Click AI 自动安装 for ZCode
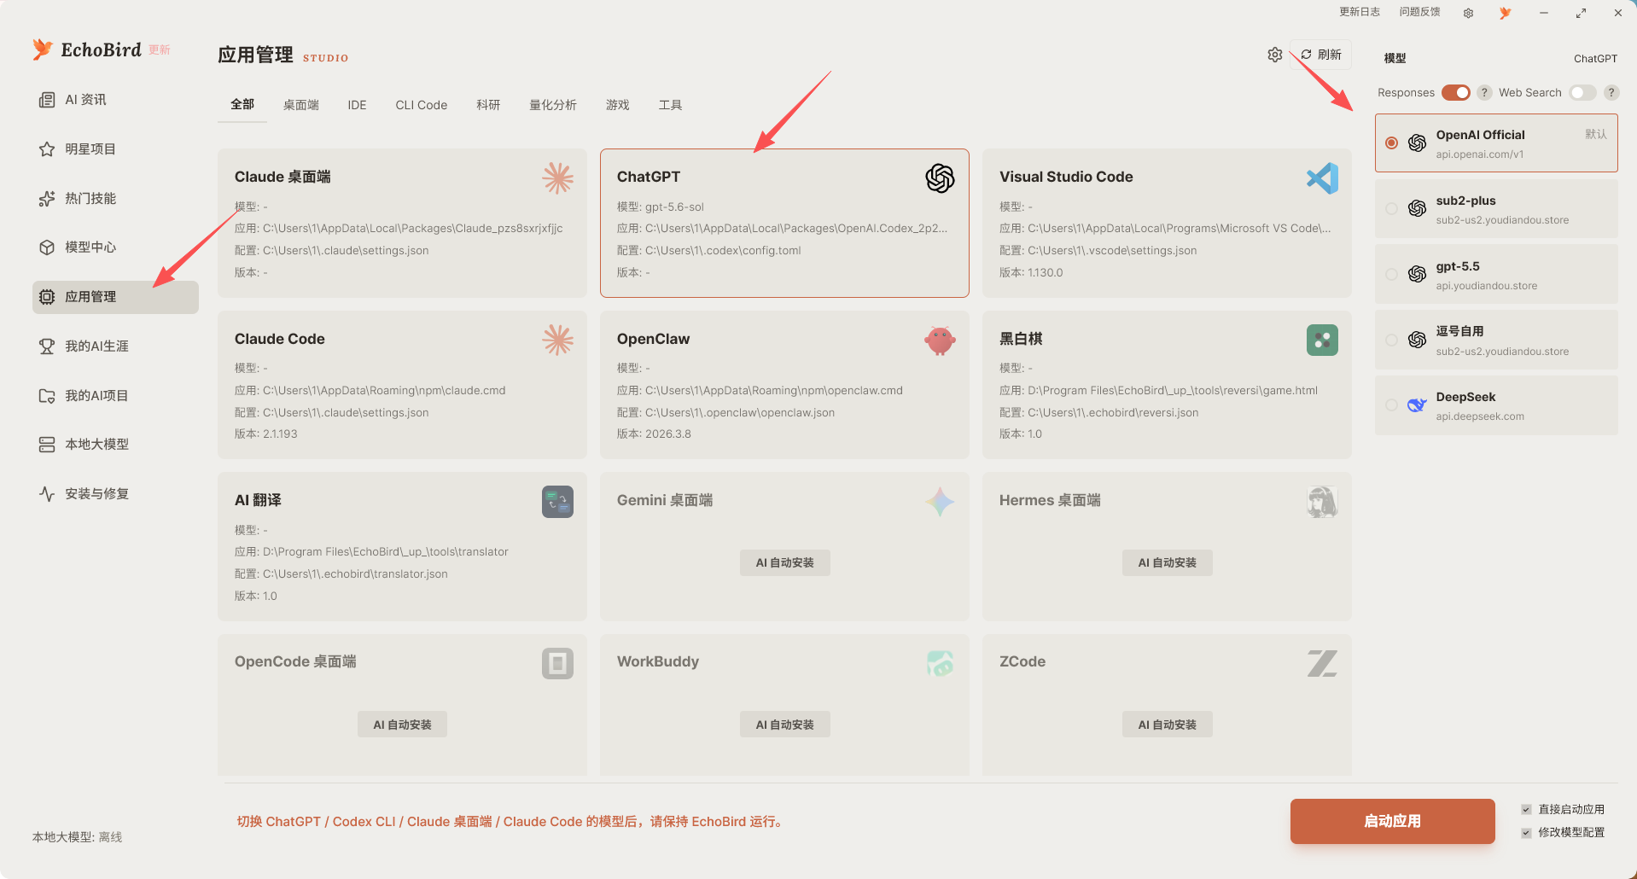 [x=1168, y=725]
